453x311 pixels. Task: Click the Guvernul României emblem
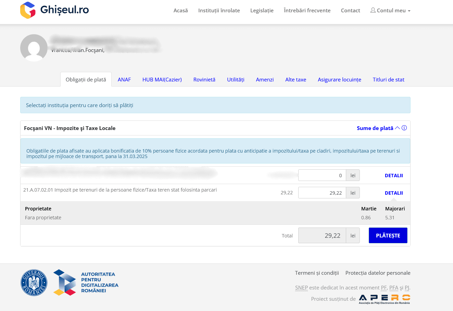point(34,283)
